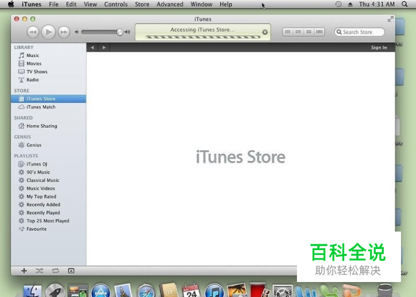Click Time Machine icon in menu bar

click(x=338, y=4)
